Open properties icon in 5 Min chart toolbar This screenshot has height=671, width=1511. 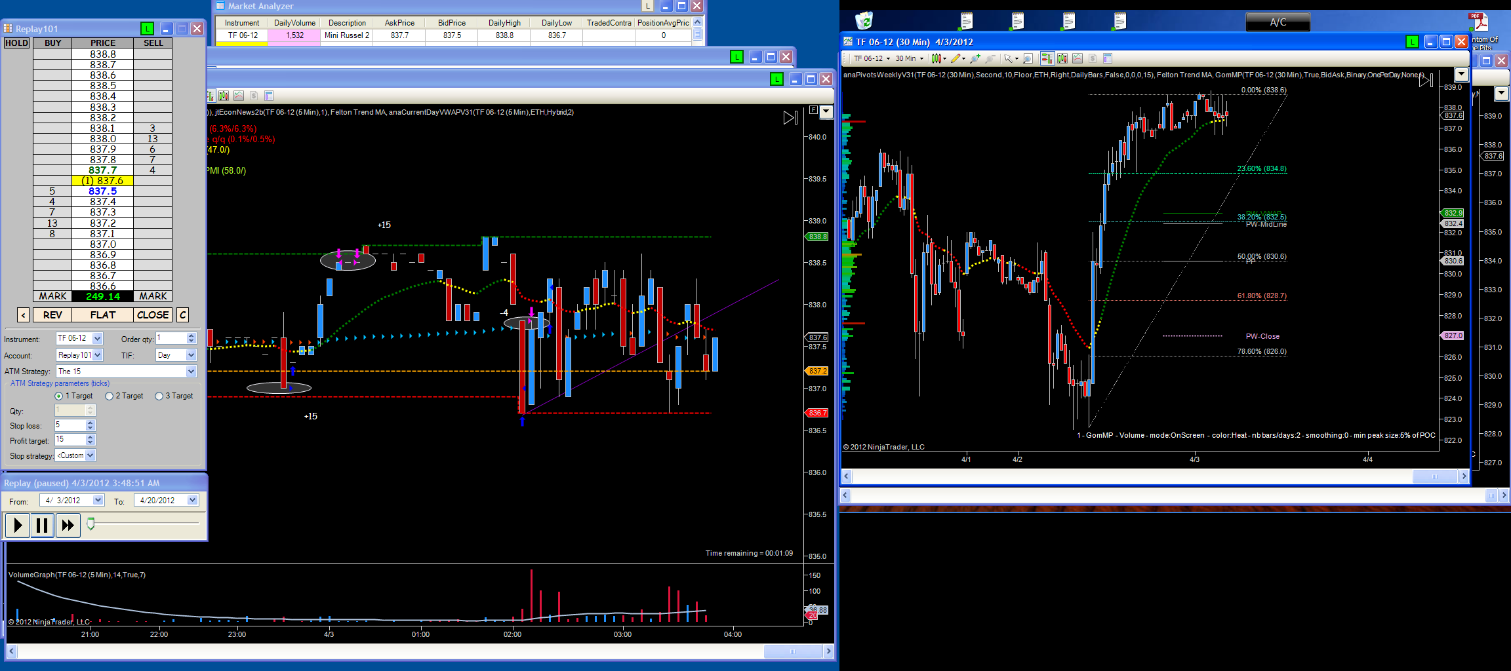pyautogui.click(x=269, y=96)
